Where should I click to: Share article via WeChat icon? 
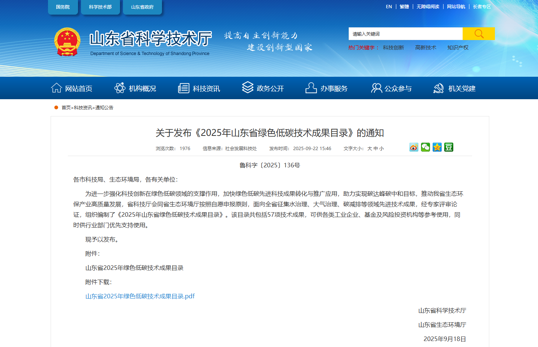pyautogui.click(x=425, y=147)
